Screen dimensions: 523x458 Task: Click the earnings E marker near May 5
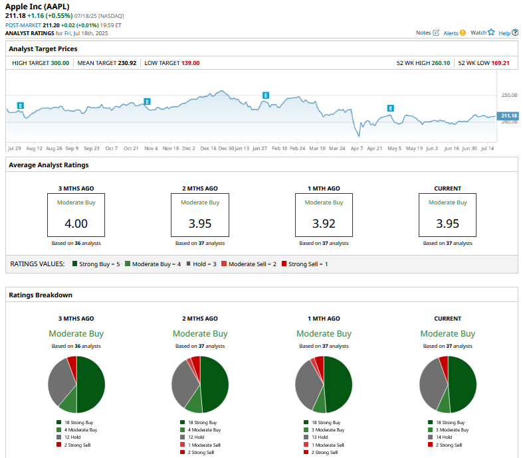click(391, 108)
